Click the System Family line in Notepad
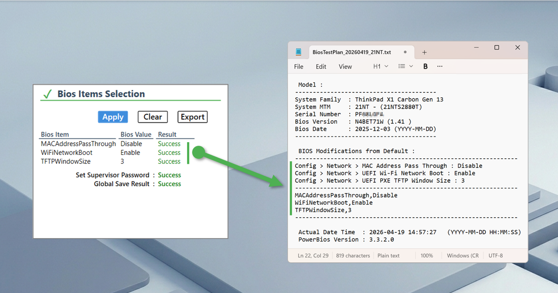558x293 pixels. coord(369,99)
